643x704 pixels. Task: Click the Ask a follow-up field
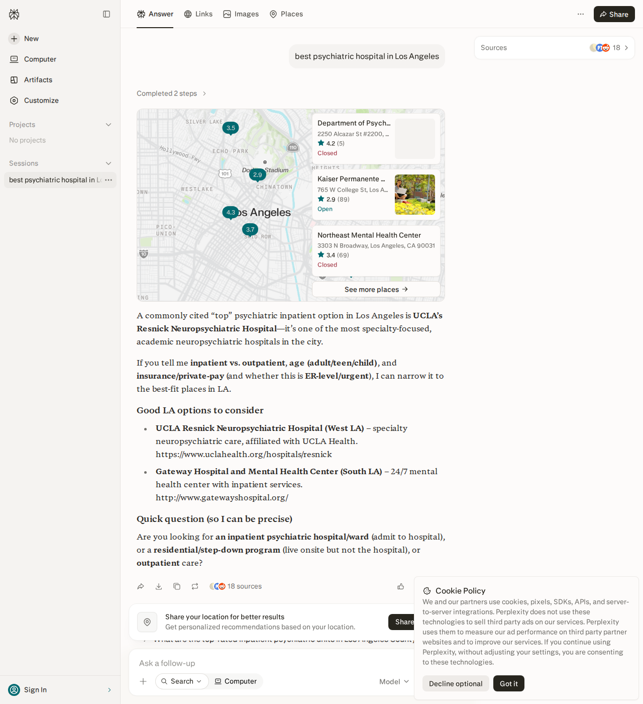tap(271, 663)
